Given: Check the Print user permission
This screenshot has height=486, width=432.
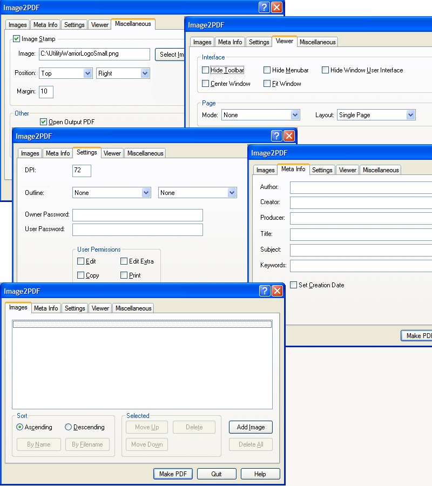Looking at the screenshot, I should coord(124,275).
